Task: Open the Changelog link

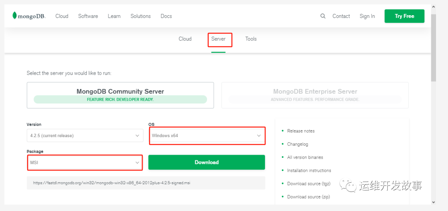Action: click(x=298, y=144)
